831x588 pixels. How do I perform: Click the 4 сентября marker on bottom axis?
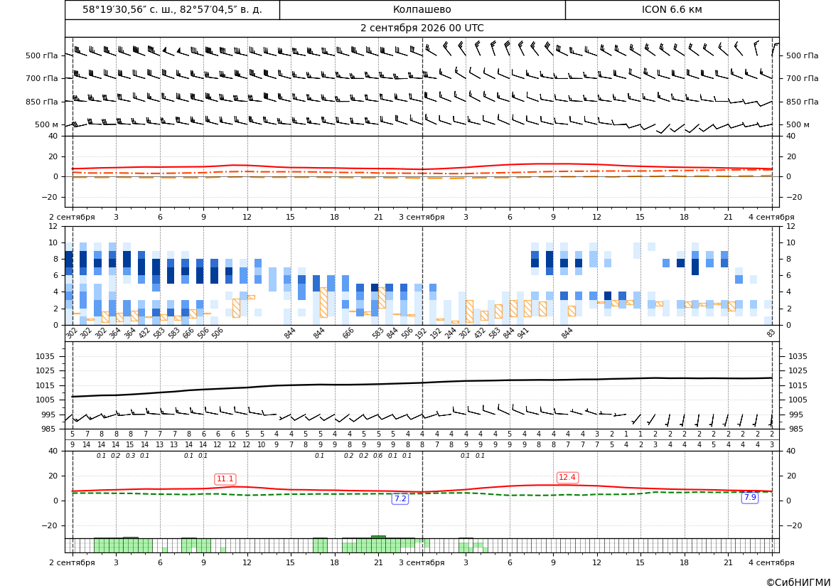[x=771, y=562]
